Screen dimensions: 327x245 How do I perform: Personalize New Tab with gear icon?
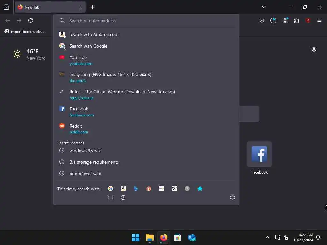click(x=314, y=49)
